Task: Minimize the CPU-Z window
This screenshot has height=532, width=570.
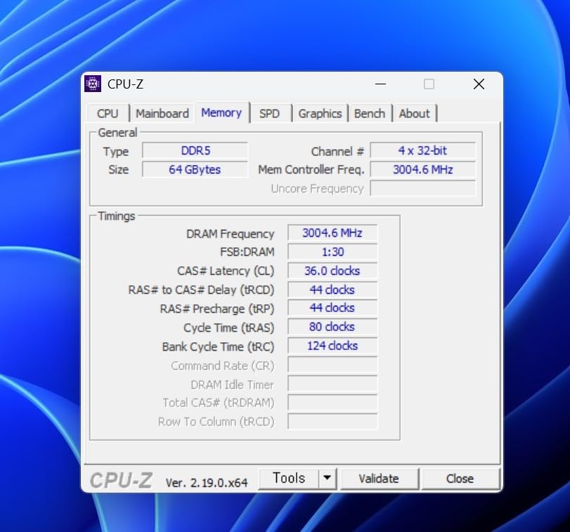Action: coord(381,84)
